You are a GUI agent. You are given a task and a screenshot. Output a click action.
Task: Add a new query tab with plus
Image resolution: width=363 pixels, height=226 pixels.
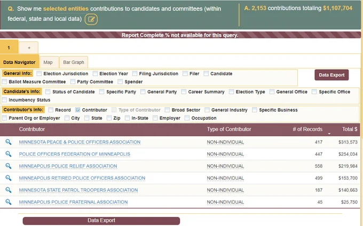pyautogui.click(x=29, y=47)
